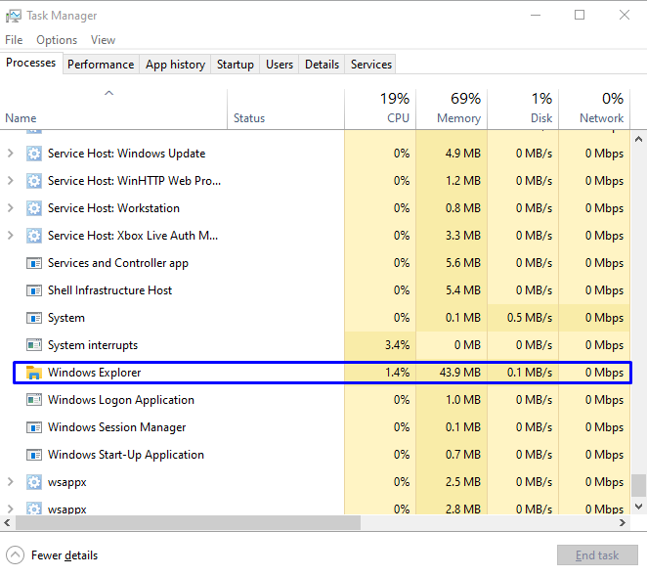
Task: Select the System interrupts row name
Action: click(93, 345)
